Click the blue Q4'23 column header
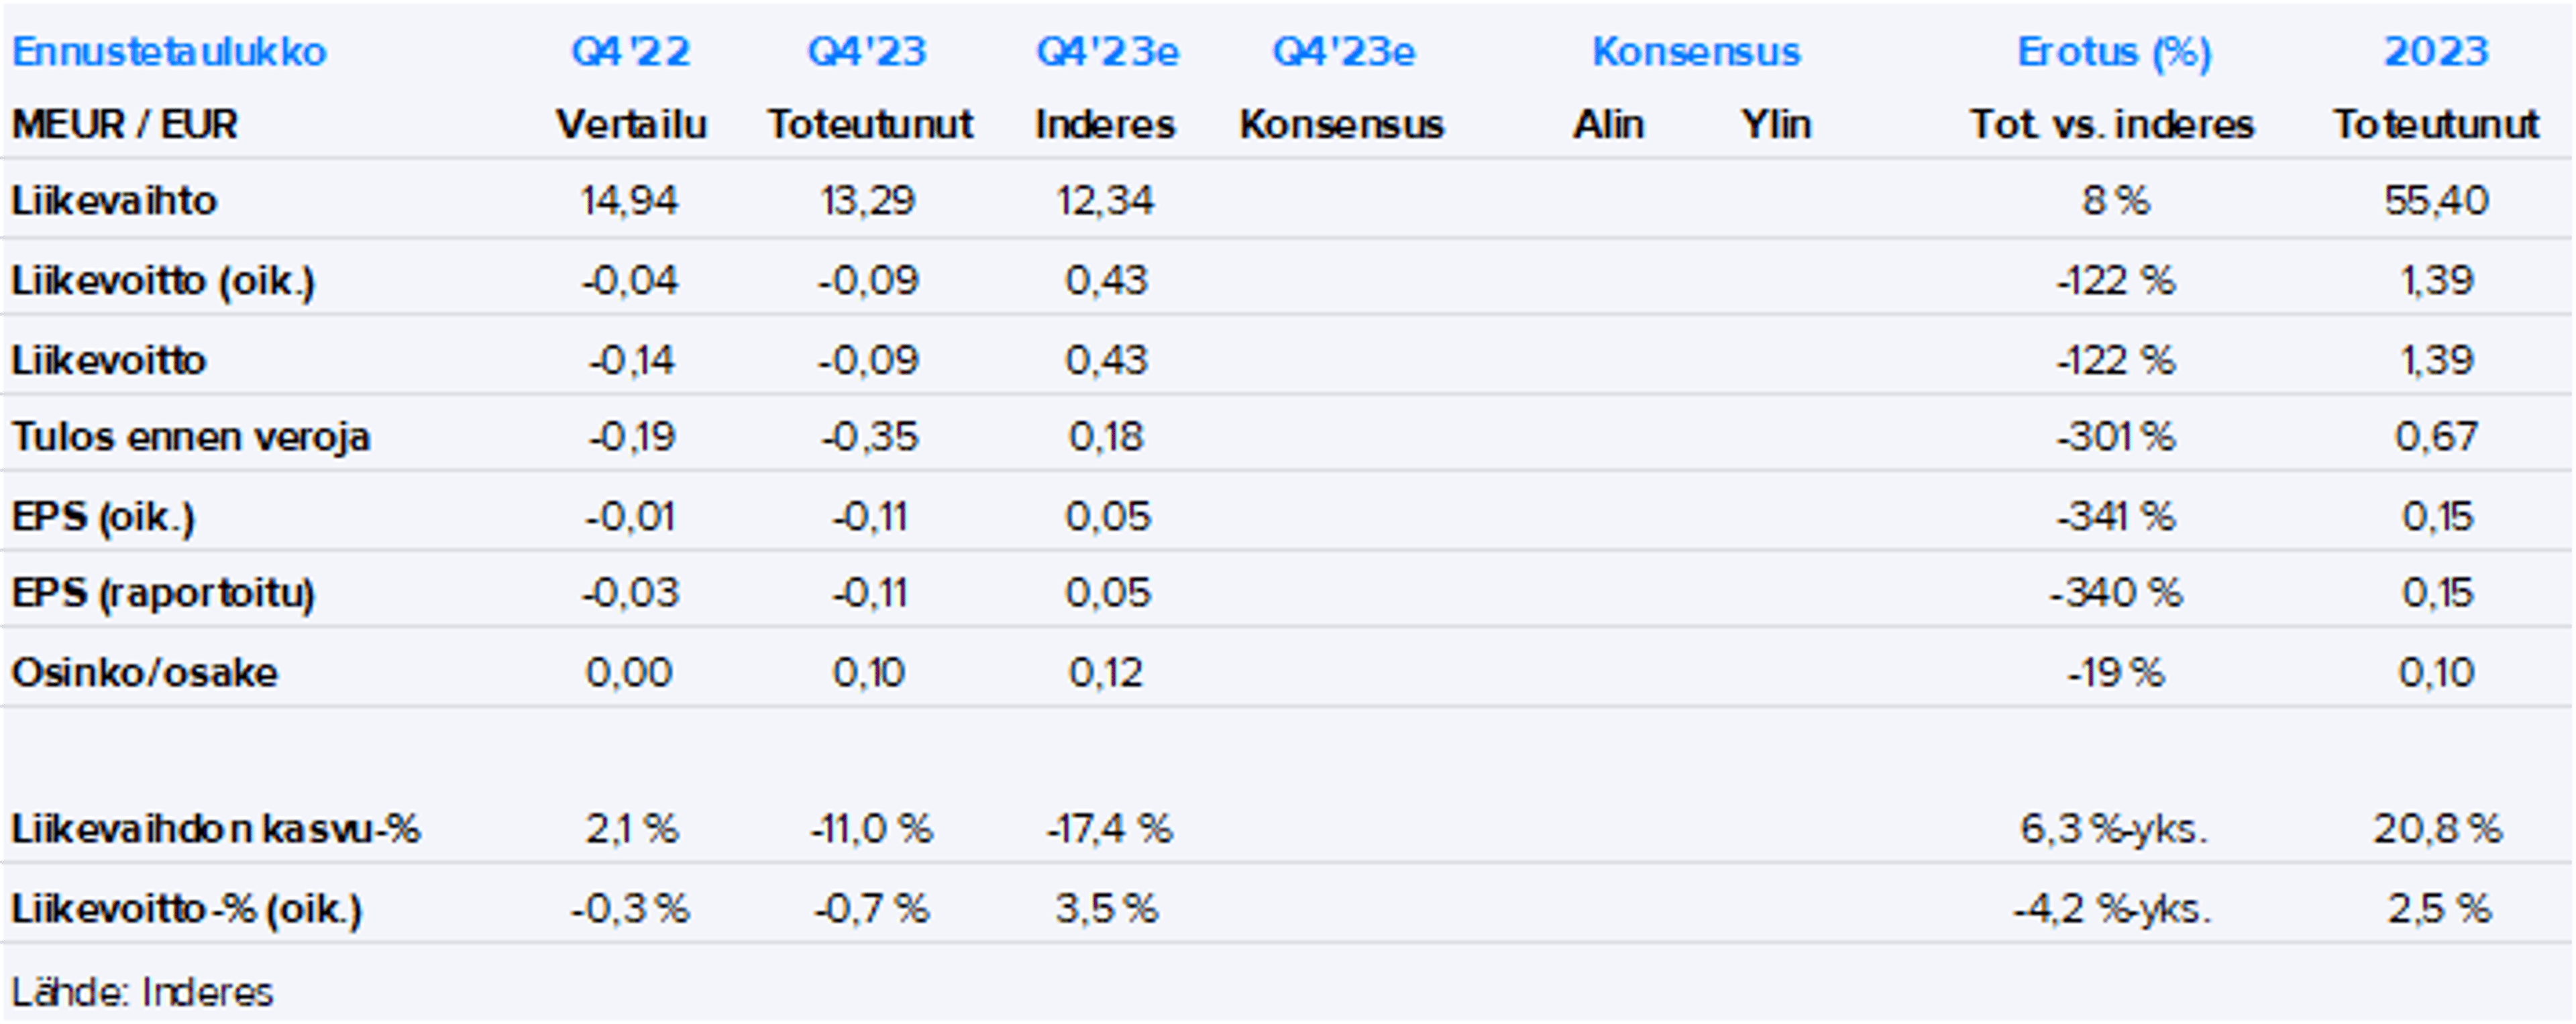2576x1024 pixels. click(867, 52)
